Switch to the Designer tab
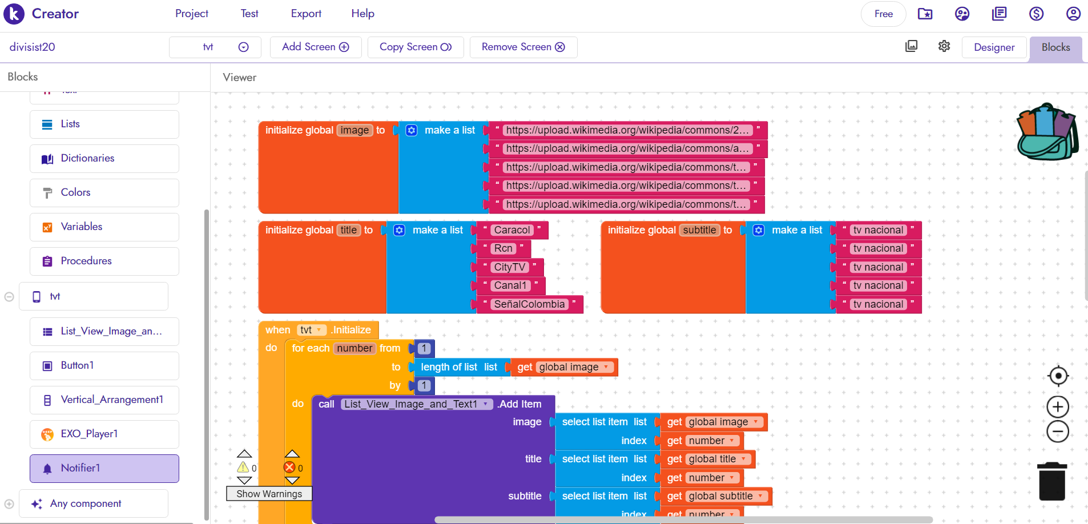Image resolution: width=1088 pixels, height=524 pixels. (994, 47)
